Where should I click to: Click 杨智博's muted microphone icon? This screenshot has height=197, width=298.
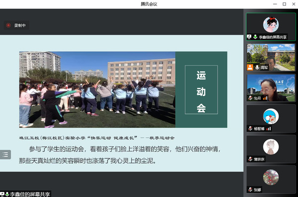coord(250,129)
